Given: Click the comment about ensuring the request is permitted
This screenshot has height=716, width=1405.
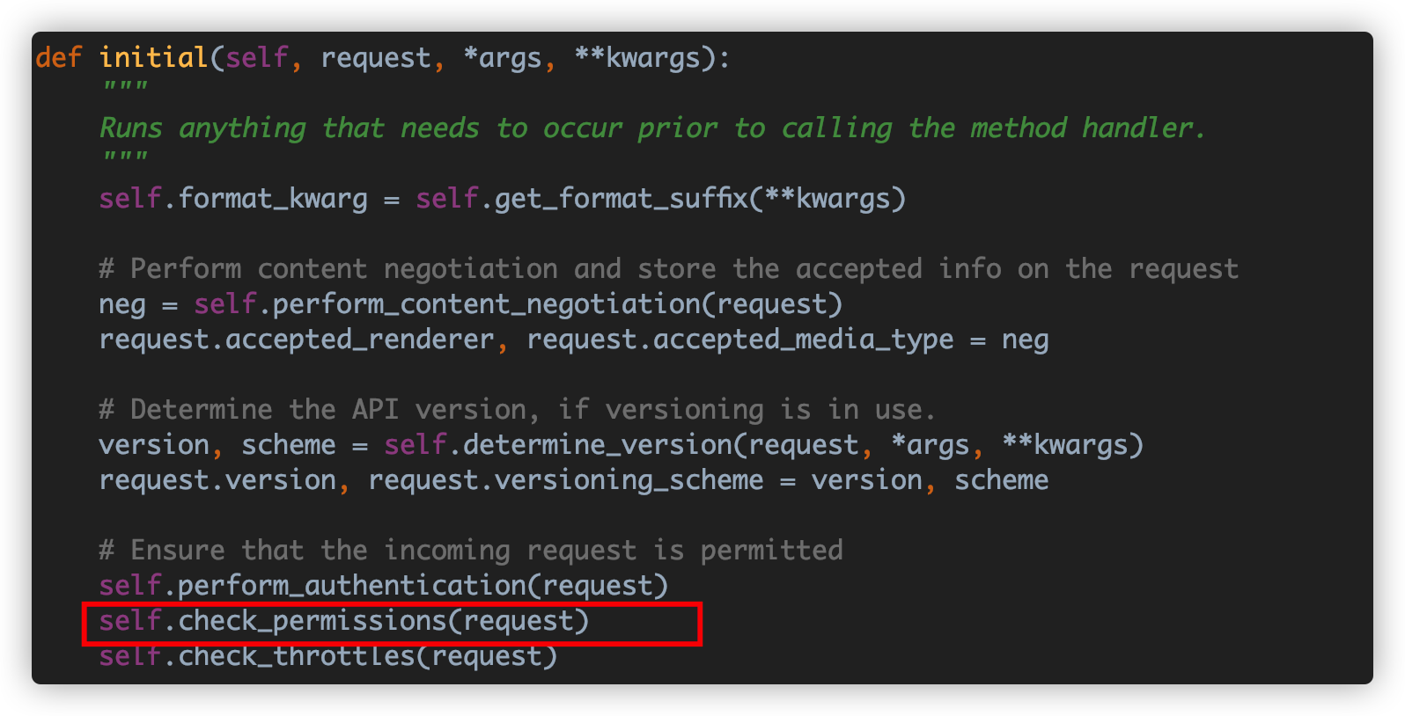Looking at the screenshot, I should click(471, 551).
